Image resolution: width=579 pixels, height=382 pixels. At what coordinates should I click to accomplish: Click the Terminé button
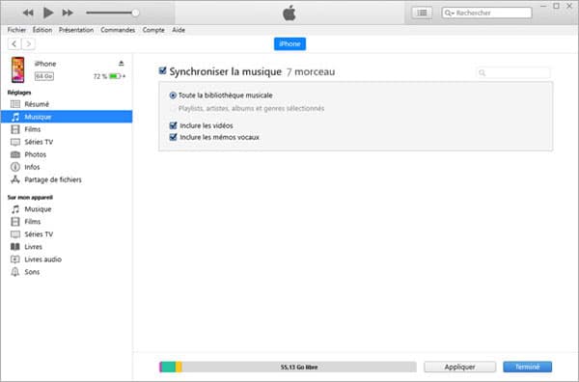[527, 367]
